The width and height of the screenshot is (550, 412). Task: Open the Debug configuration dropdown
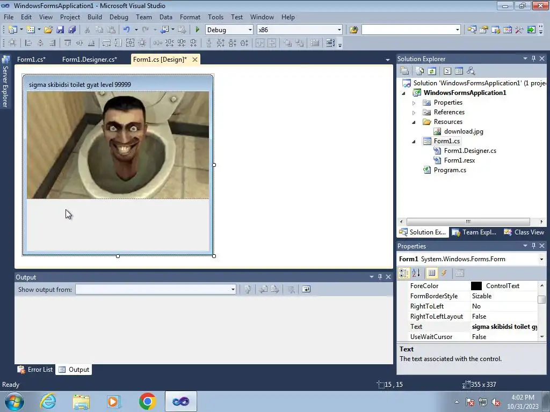pyautogui.click(x=250, y=30)
